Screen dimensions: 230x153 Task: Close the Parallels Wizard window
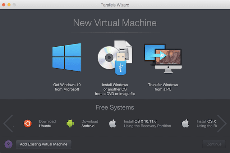(5, 5)
